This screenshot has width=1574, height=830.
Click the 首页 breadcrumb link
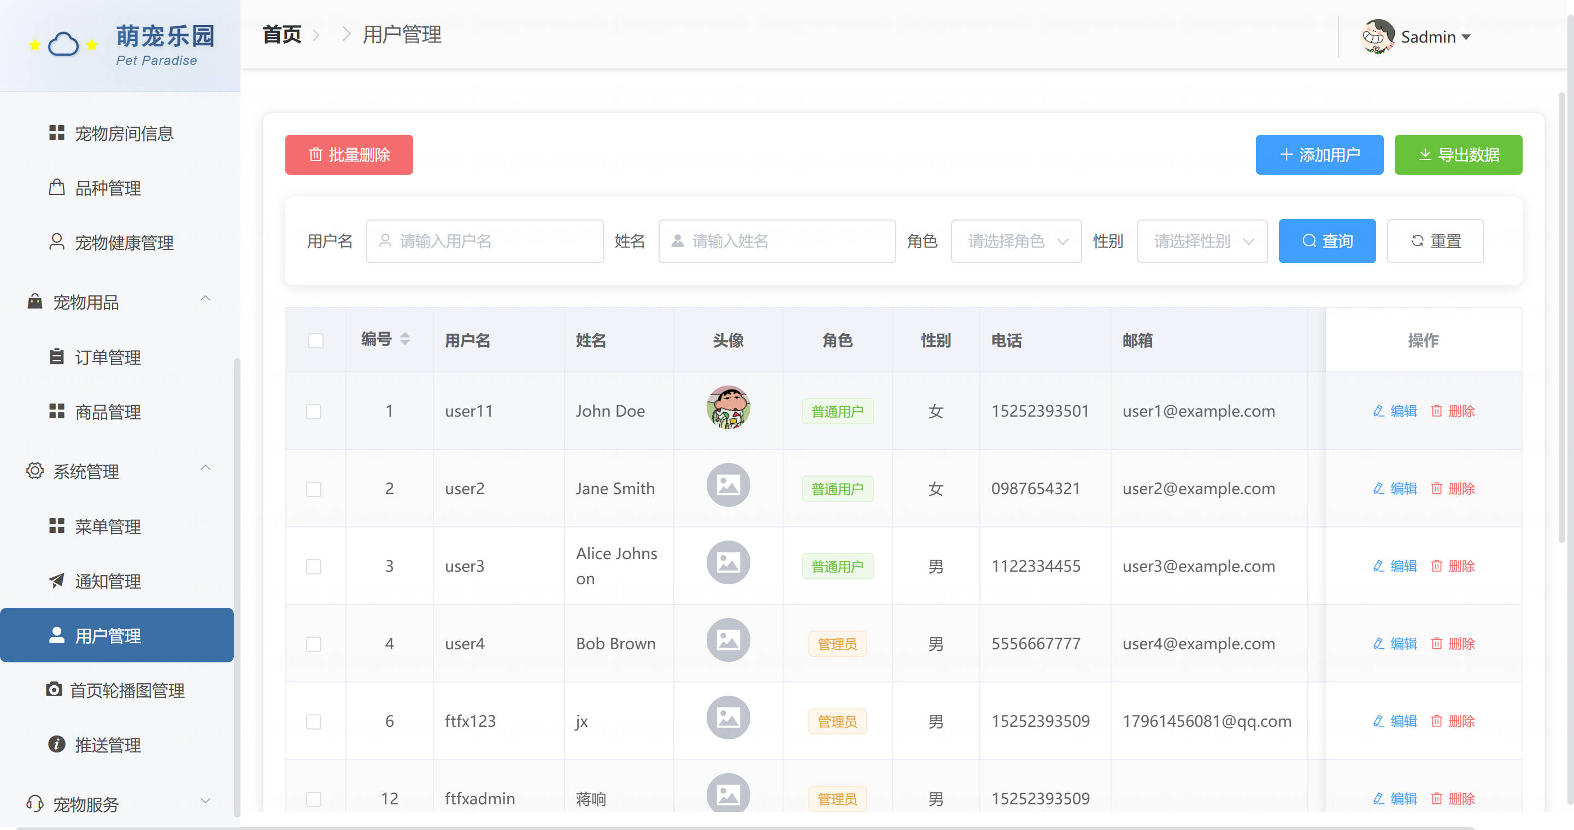[x=281, y=34]
